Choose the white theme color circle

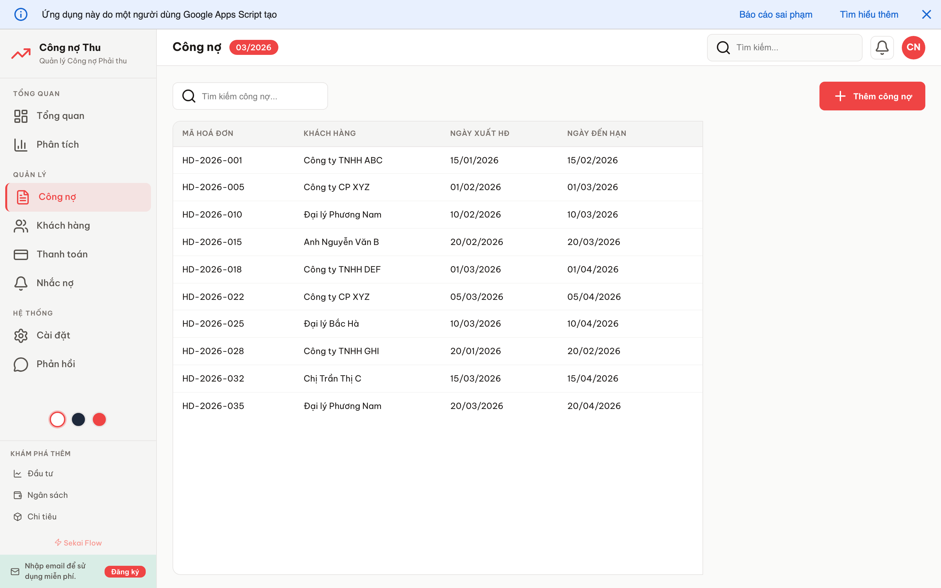[57, 419]
